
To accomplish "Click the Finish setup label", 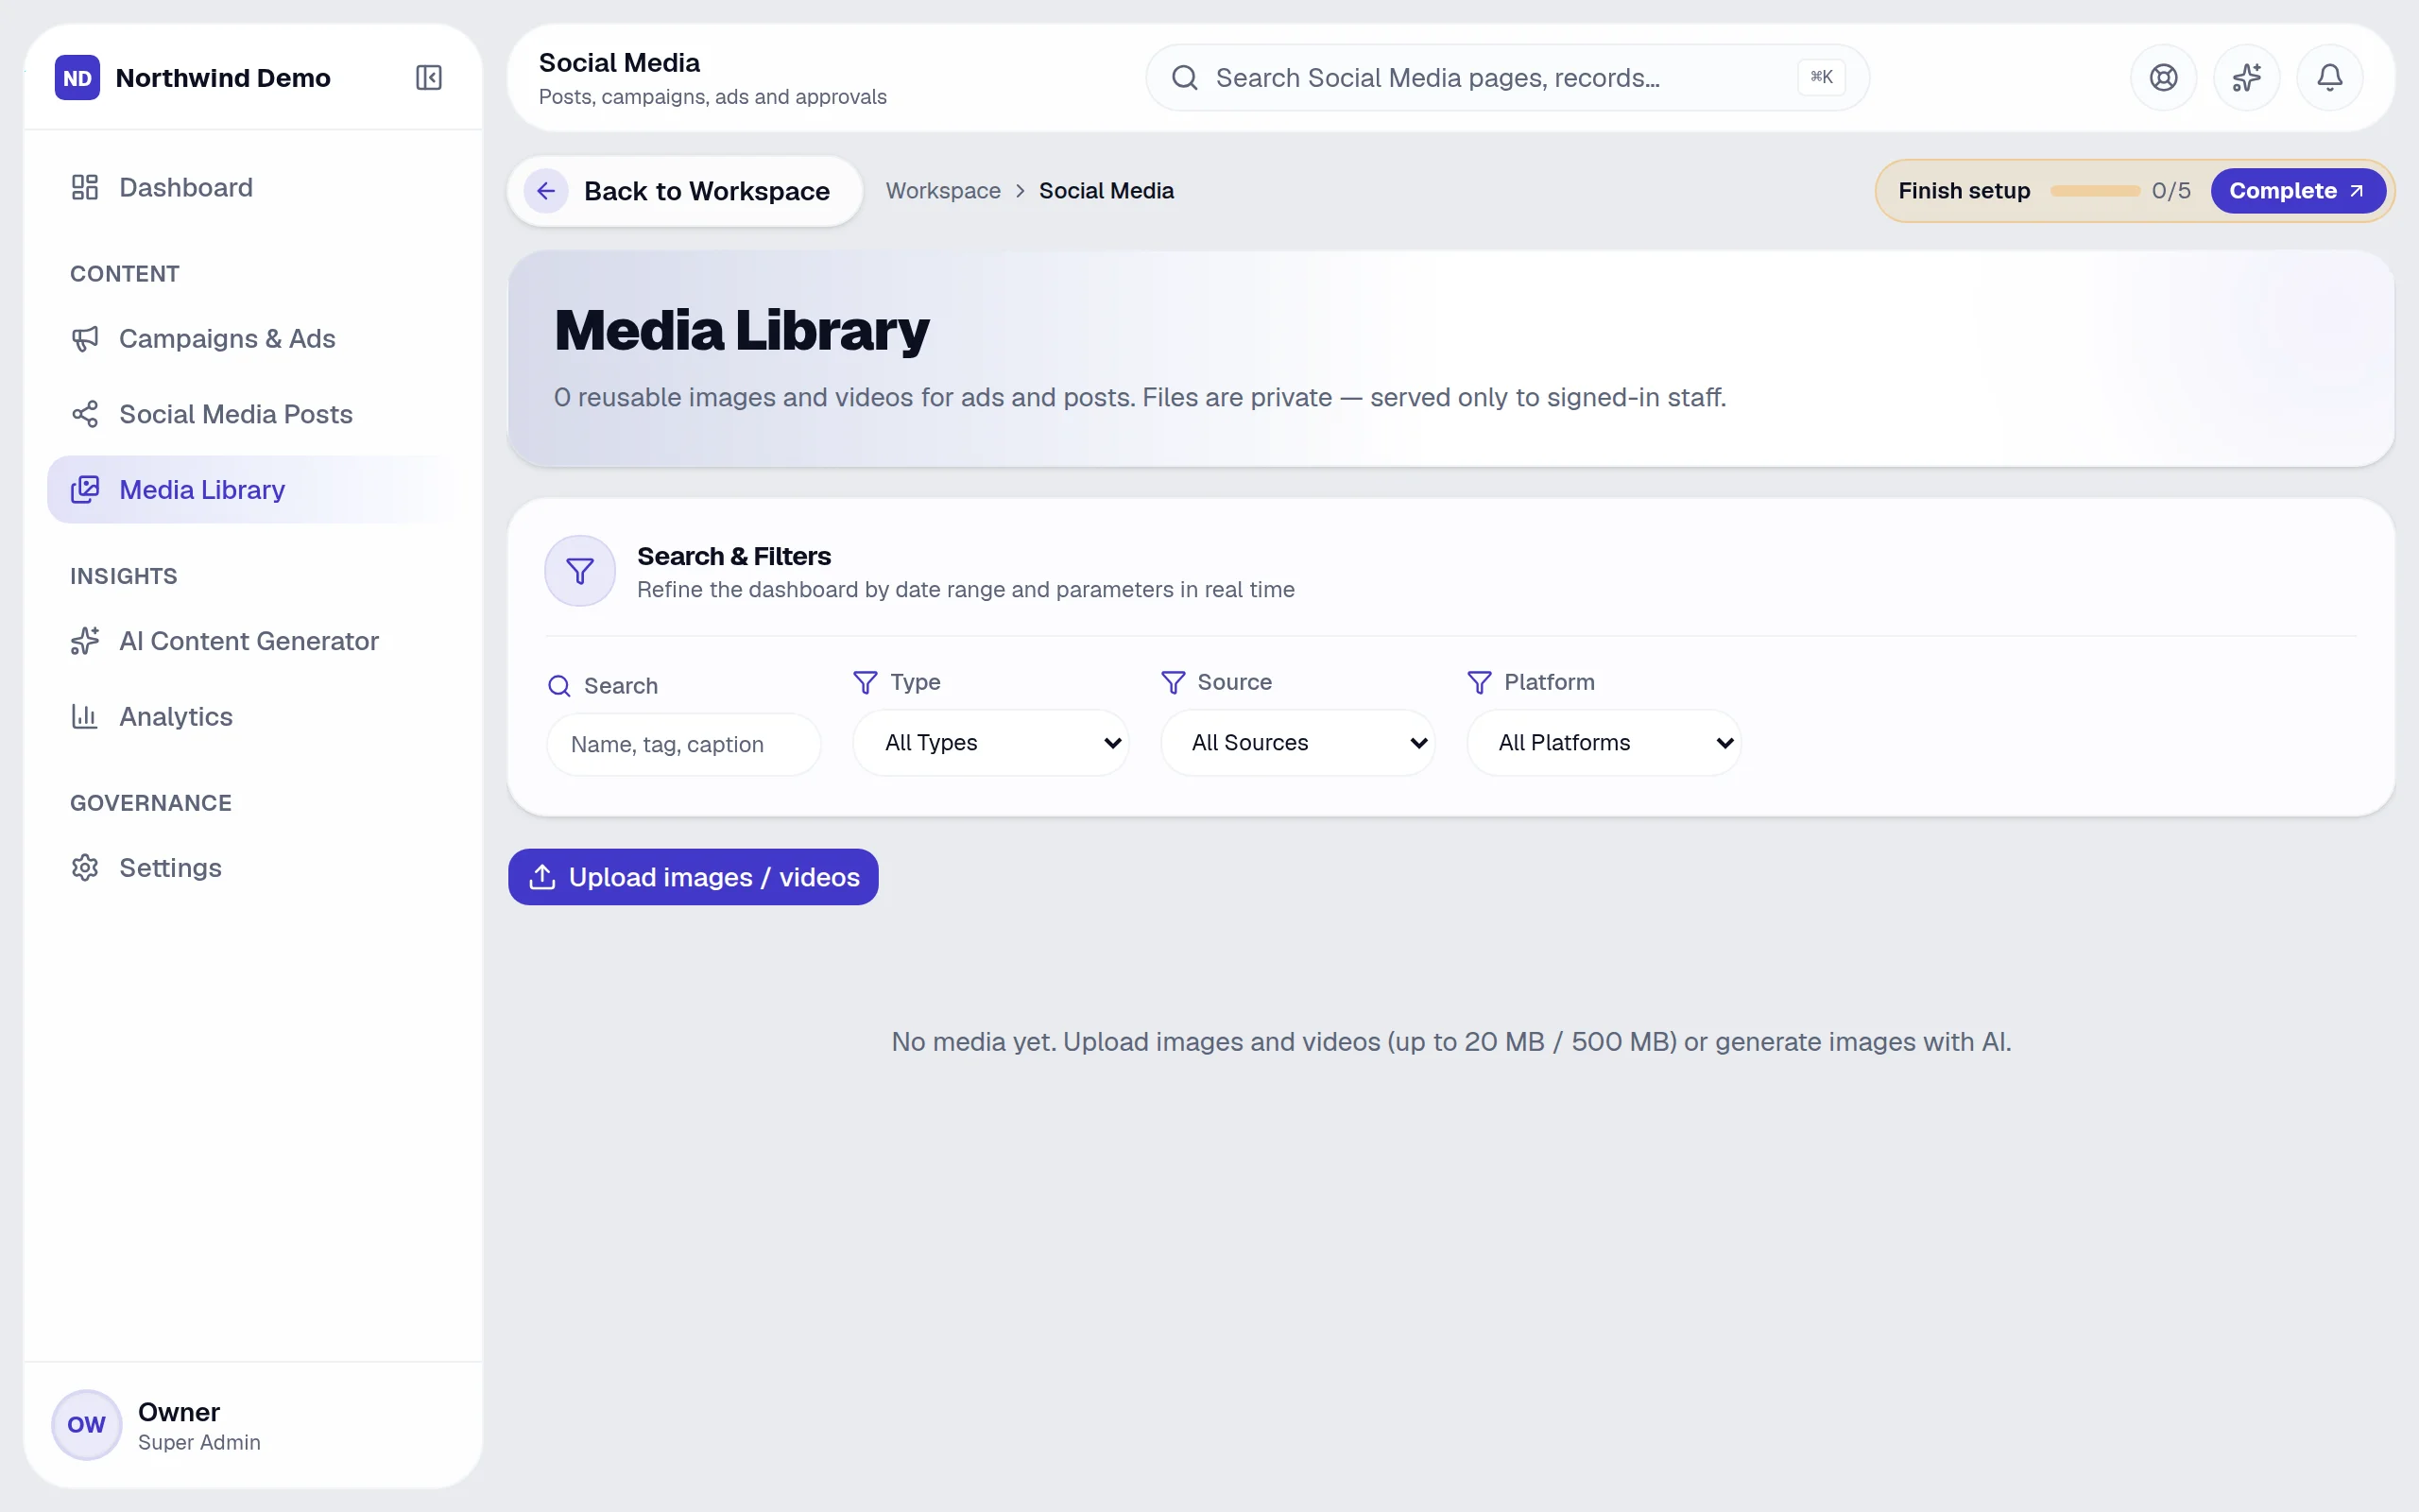I will coord(1964,191).
